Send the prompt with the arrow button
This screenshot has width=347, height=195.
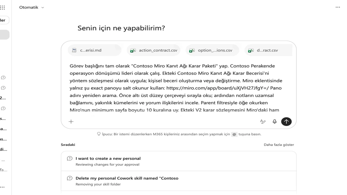pos(286,122)
